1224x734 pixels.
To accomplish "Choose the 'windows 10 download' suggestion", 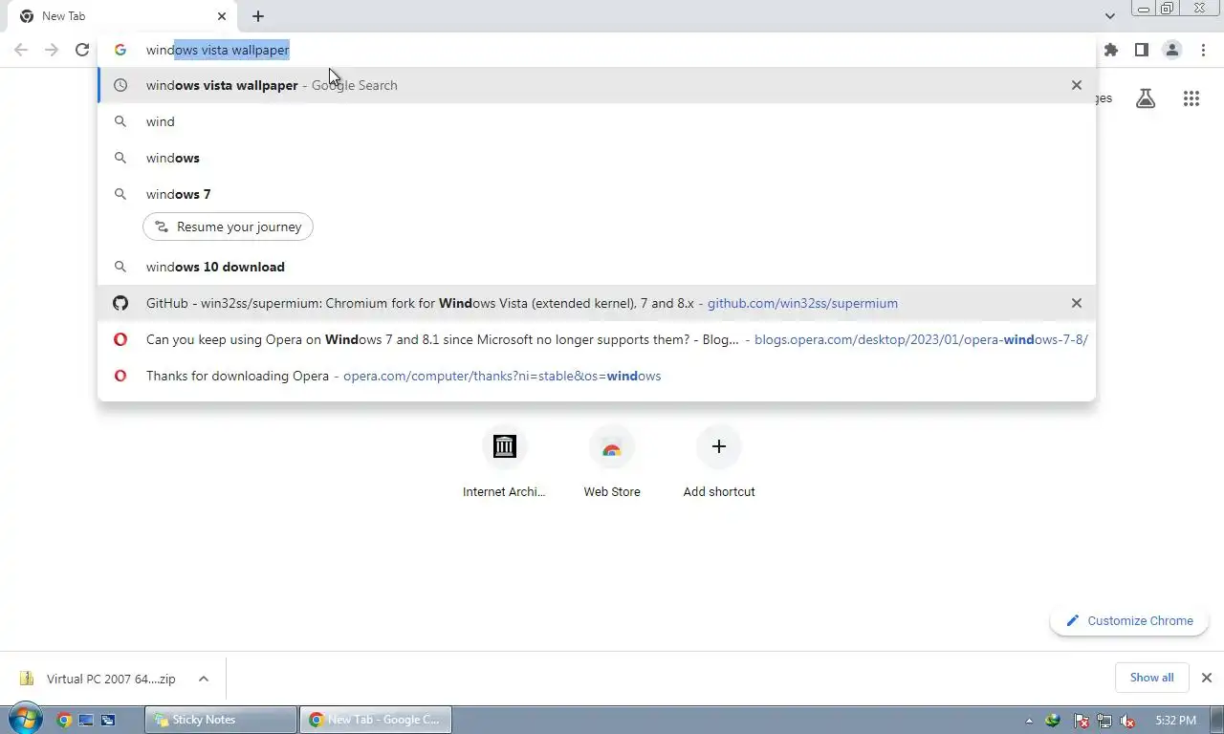I will (x=597, y=267).
